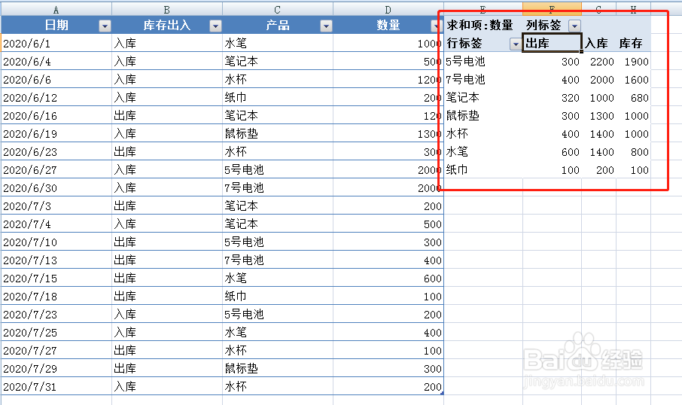Click quantity 400 in 2020/7/25 row

click(388, 332)
